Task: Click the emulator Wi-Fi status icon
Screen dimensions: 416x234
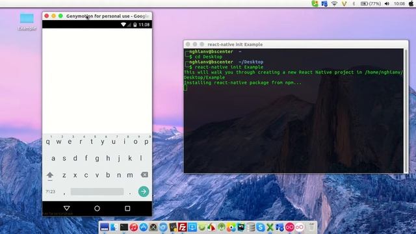Action: (x=123, y=25)
